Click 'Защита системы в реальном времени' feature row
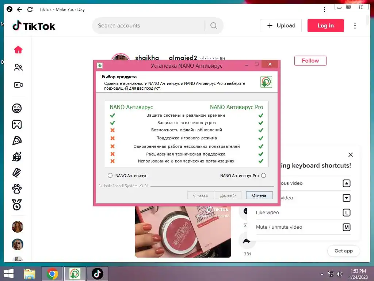The height and width of the screenshot is (281, 374). [186, 115]
